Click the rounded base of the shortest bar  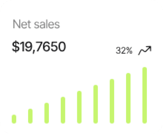click(x=14, y=122)
